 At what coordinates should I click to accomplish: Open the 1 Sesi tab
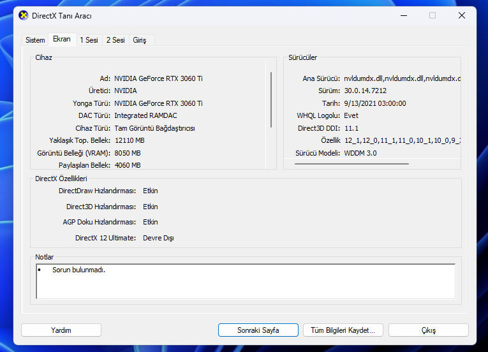89,40
